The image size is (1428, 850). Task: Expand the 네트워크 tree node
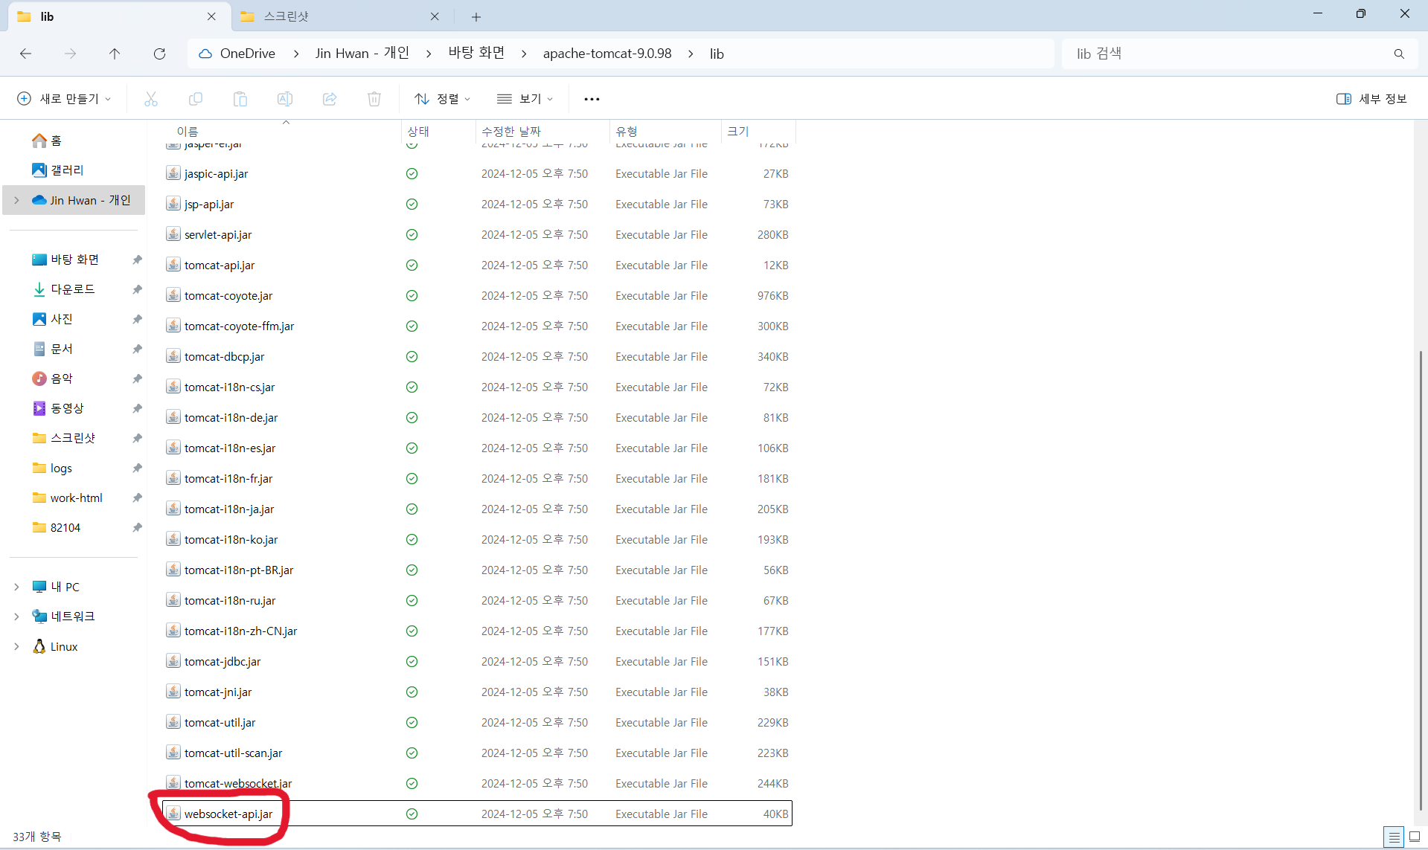click(x=16, y=616)
